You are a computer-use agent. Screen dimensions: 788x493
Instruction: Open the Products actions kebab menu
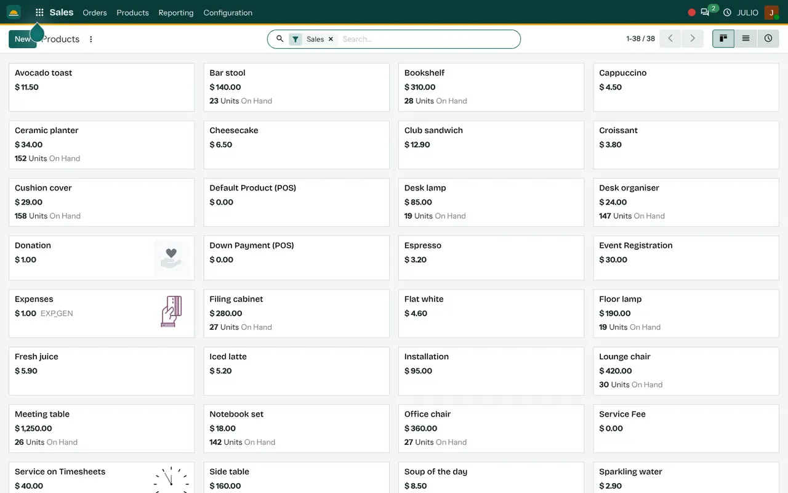point(91,39)
